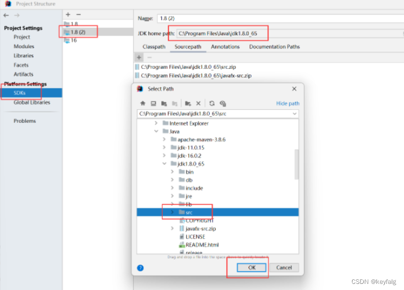Click the path input in Select Path
The width and height of the screenshot is (404, 290).
tap(218, 114)
